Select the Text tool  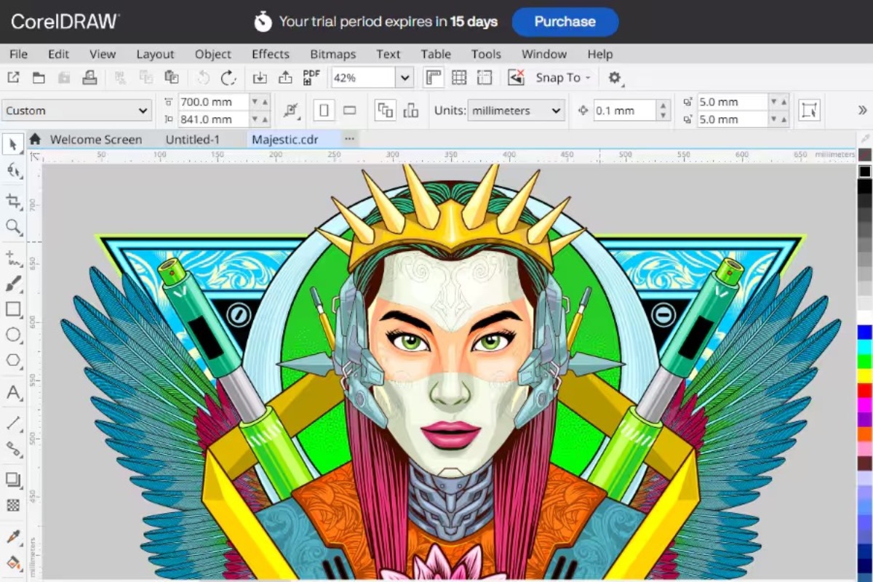pos(12,394)
